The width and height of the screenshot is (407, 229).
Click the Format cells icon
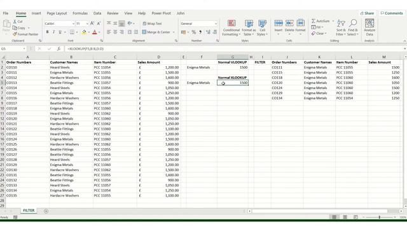(301, 23)
